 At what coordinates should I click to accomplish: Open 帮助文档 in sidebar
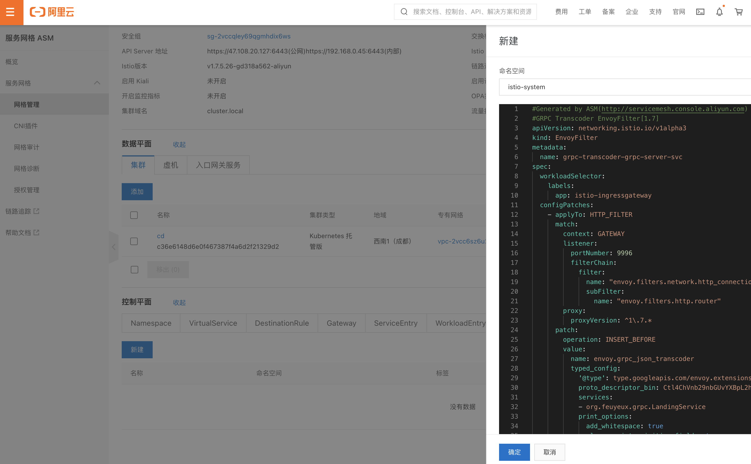click(x=18, y=233)
